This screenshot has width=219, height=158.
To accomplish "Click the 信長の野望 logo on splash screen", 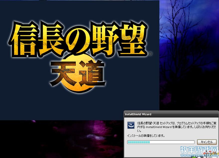I will [x=80, y=39].
